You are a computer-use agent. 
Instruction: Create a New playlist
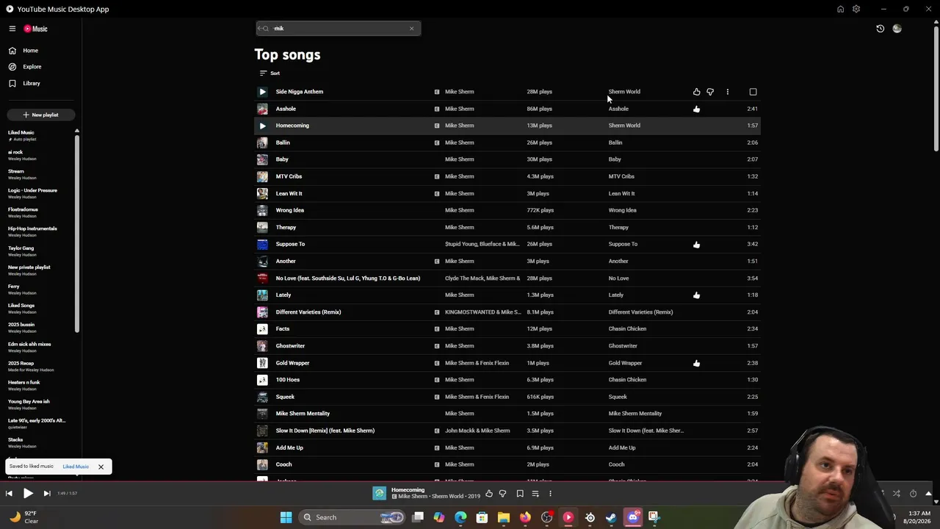click(40, 115)
